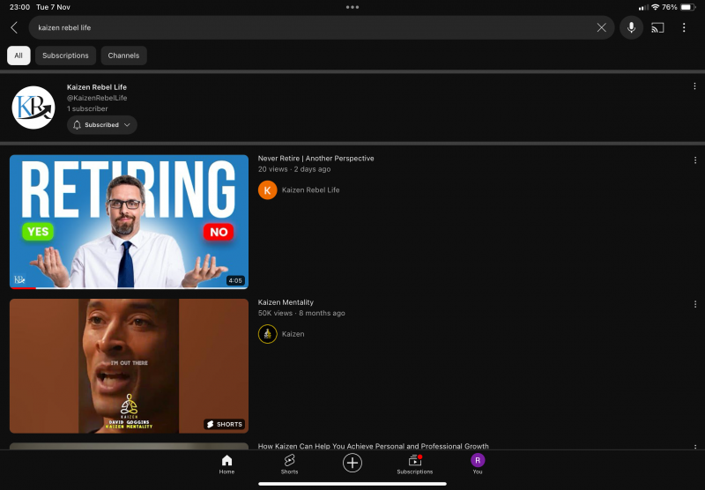Open Never Retire | Another Perspective title
The image size is (705, 490).
click(315, 159)
